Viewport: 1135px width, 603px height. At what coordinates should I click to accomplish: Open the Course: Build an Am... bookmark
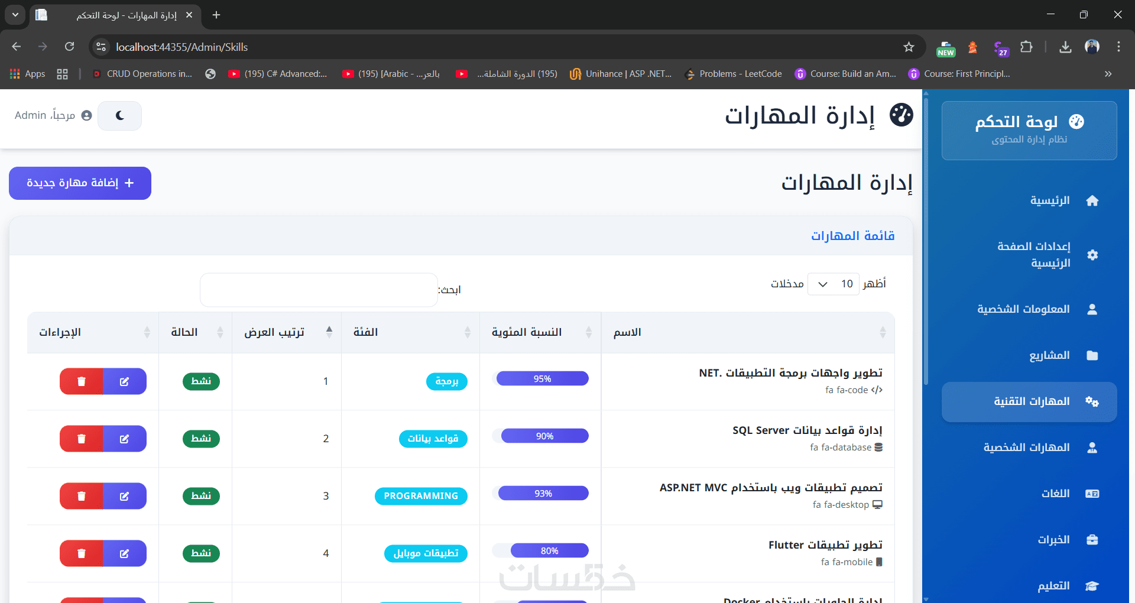845,74
